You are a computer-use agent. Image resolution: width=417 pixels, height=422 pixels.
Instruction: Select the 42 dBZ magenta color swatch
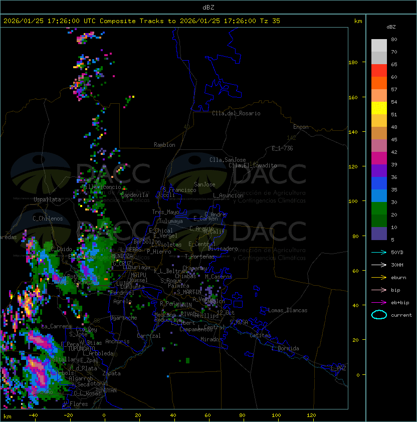coord(379,158)
